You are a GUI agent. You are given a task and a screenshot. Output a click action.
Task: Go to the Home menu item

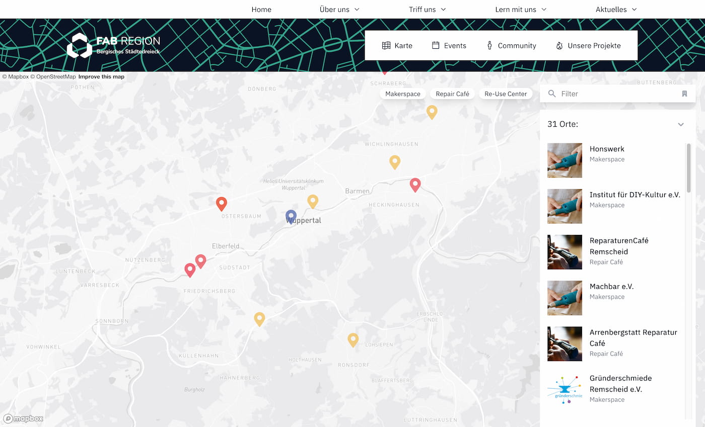point(261,9)
